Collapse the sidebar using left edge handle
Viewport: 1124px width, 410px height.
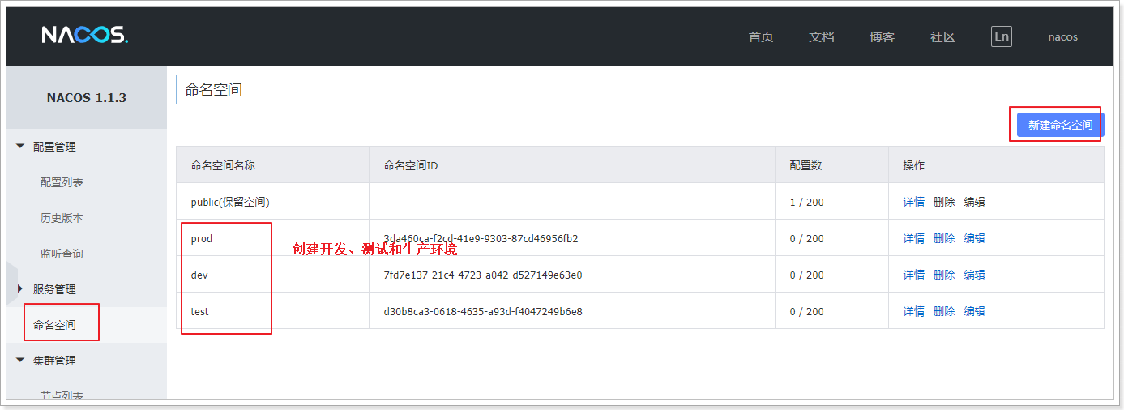click(x=11, y=283)
